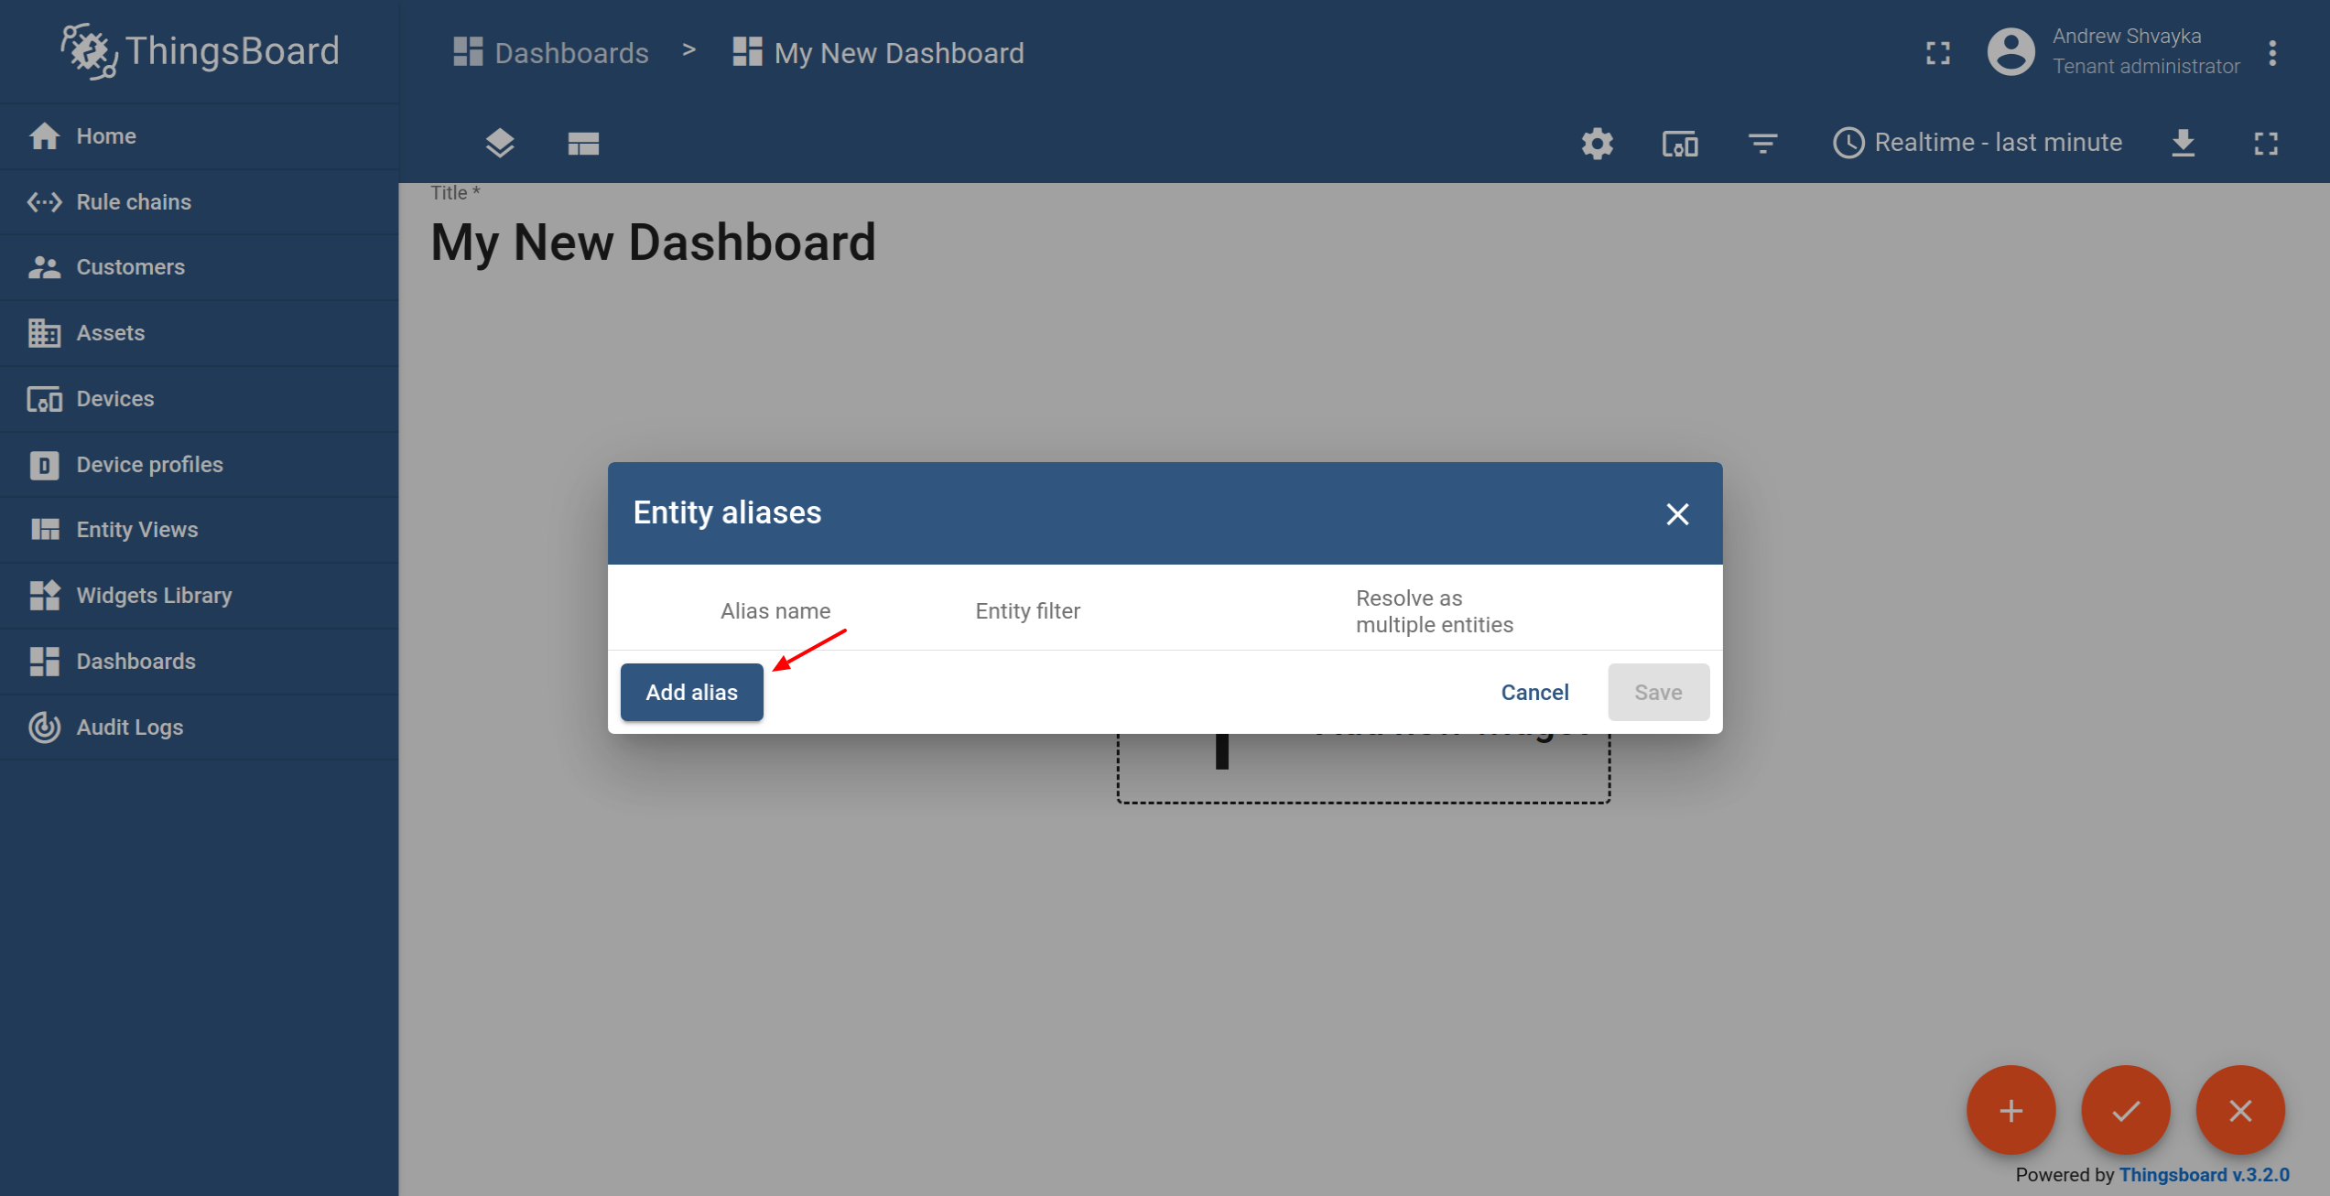Image resolution: width=2330 pixels, height=1196 pixels.
Task: Apply changes with orange checkmark button
Action: (x=2125, y=1110)
